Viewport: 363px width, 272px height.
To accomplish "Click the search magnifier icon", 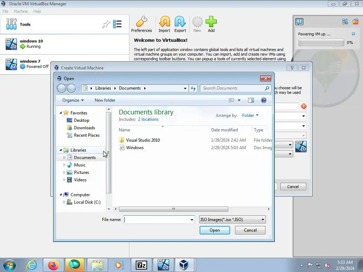I will coord(267,88).
